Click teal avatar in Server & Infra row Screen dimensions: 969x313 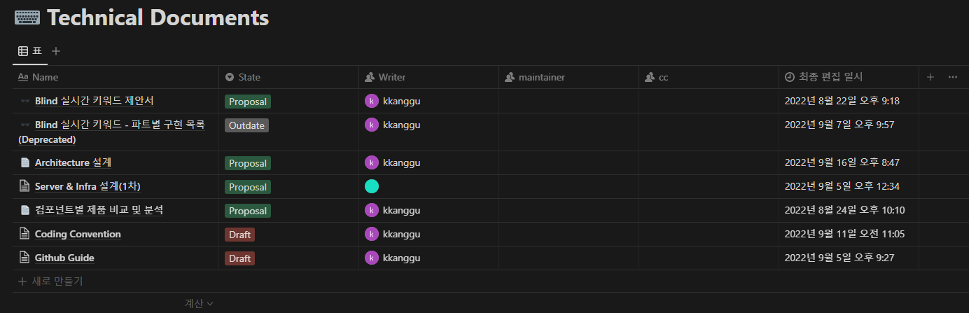[x=372, y=186]
